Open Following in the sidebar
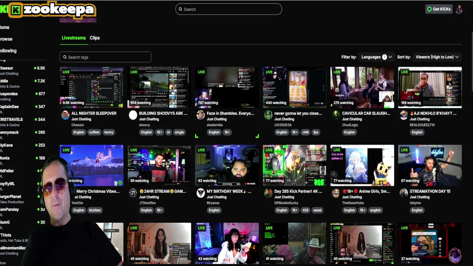Image resolution: width=473 pixels, height=266 pixels. click(x=8, y=51)
